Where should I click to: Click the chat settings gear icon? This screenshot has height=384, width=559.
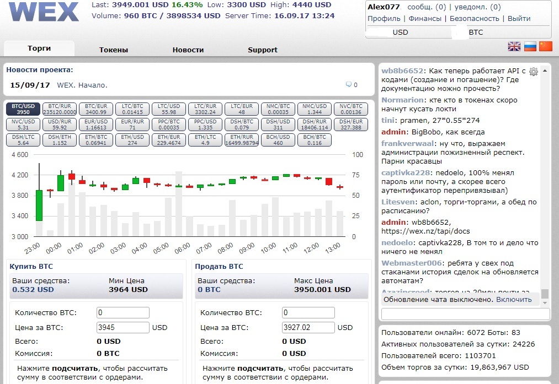click(x=533, y=72)
